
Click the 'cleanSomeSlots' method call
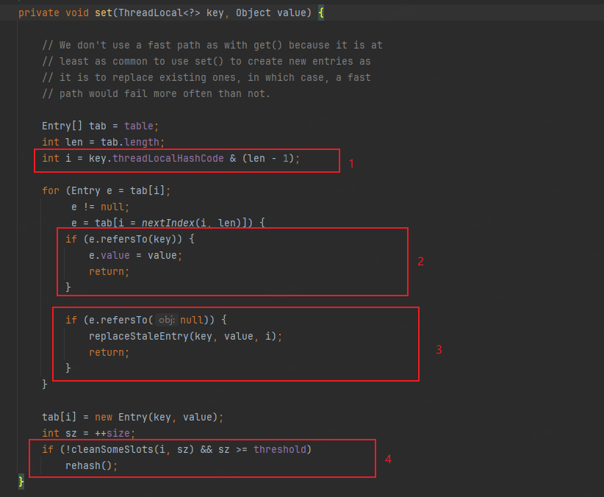(x=112, y=449)
